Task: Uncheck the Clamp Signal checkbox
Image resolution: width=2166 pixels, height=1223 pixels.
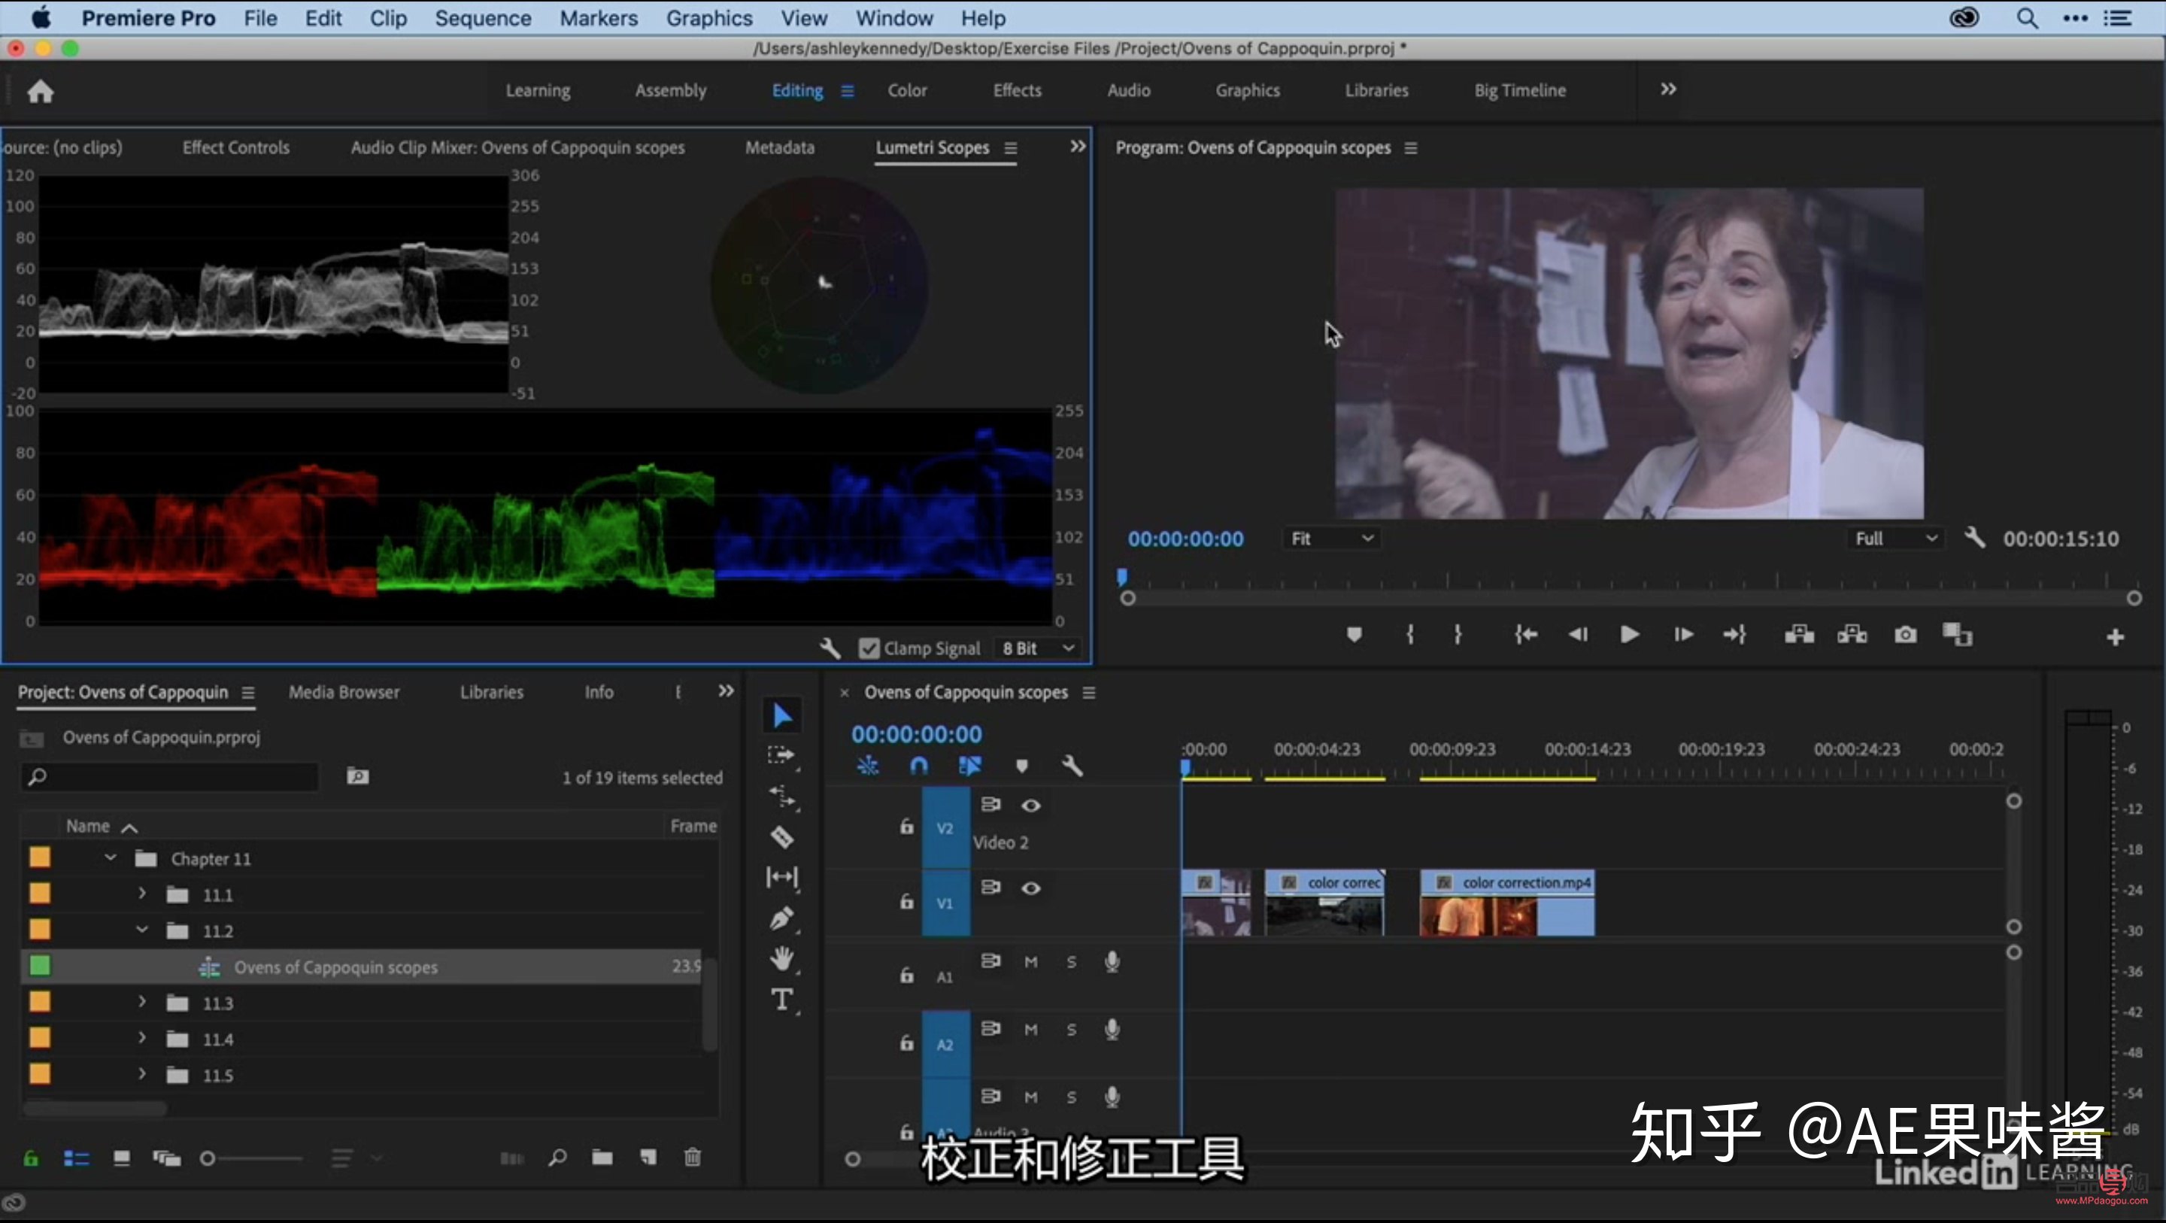Action: 869,648
